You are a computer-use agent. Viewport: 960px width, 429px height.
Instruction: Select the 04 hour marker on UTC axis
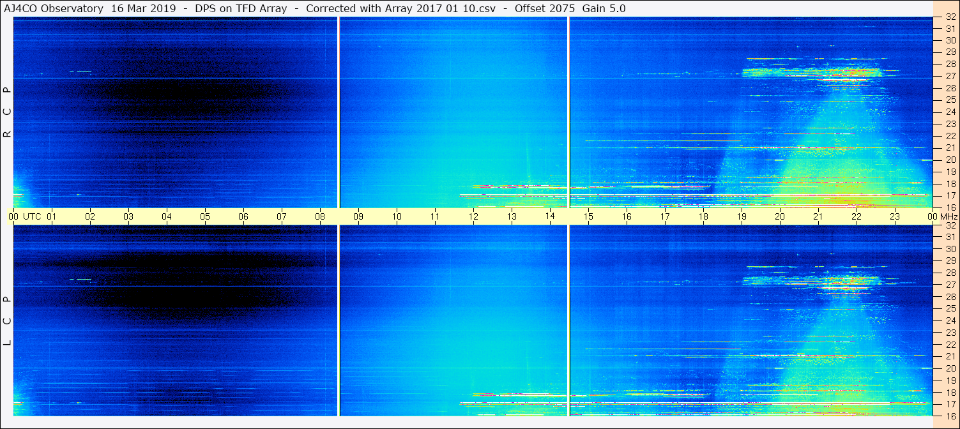167,216
